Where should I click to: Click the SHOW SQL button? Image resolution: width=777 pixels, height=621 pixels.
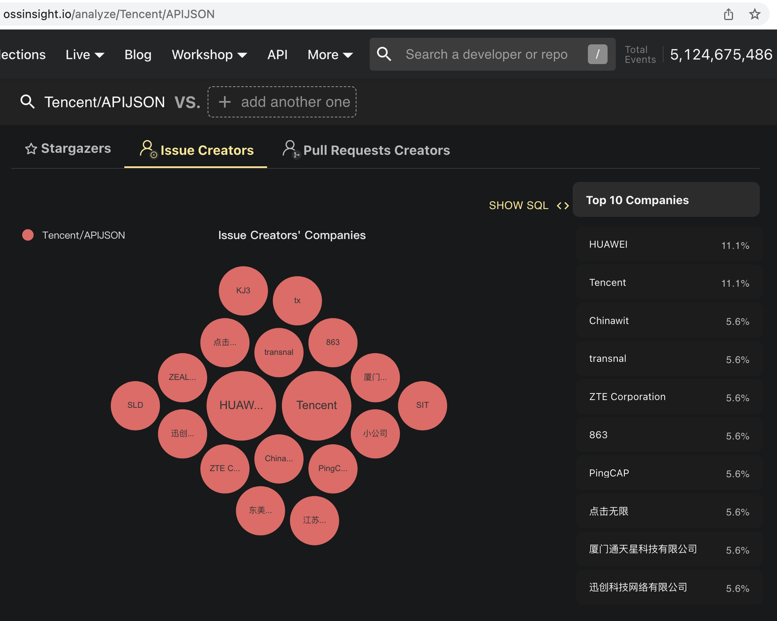(x=519, y=206)
